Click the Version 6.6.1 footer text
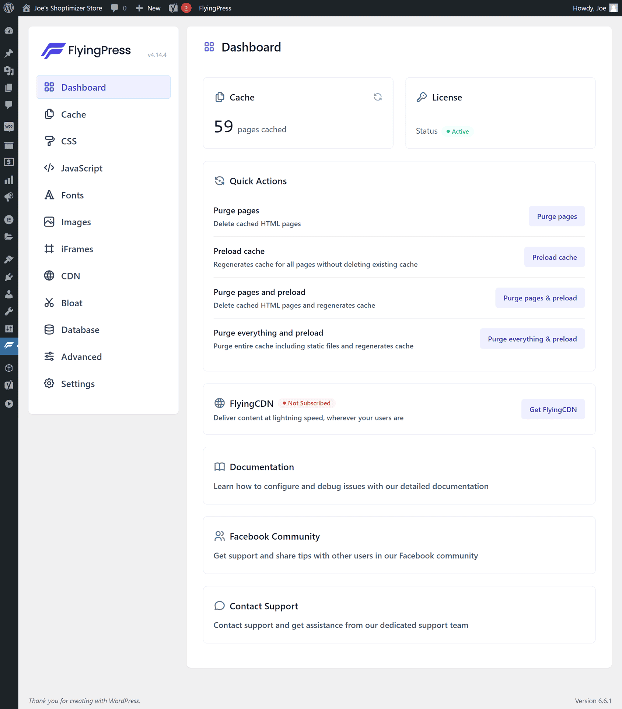 tap(593, 701)
